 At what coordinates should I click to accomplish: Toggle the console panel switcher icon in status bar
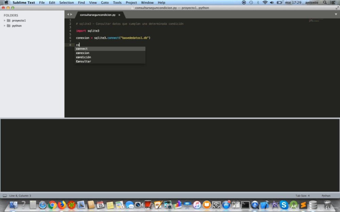[4, 196]
